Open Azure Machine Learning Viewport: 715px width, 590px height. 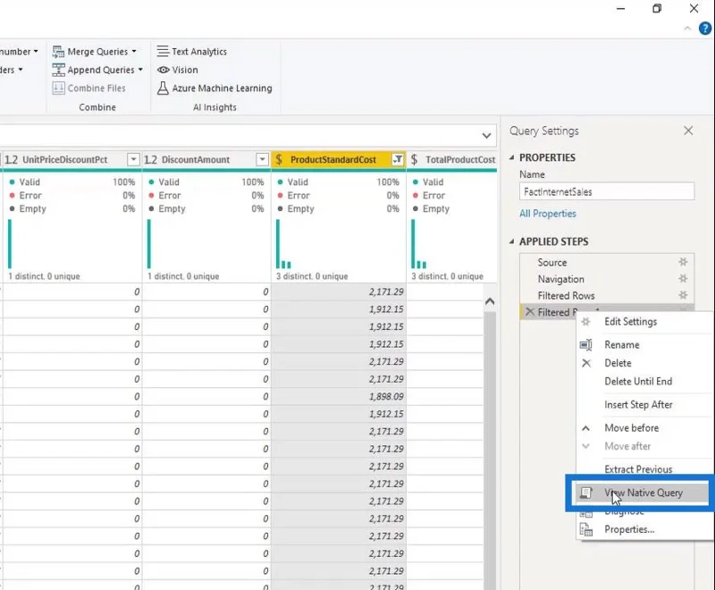pos(214,88)
